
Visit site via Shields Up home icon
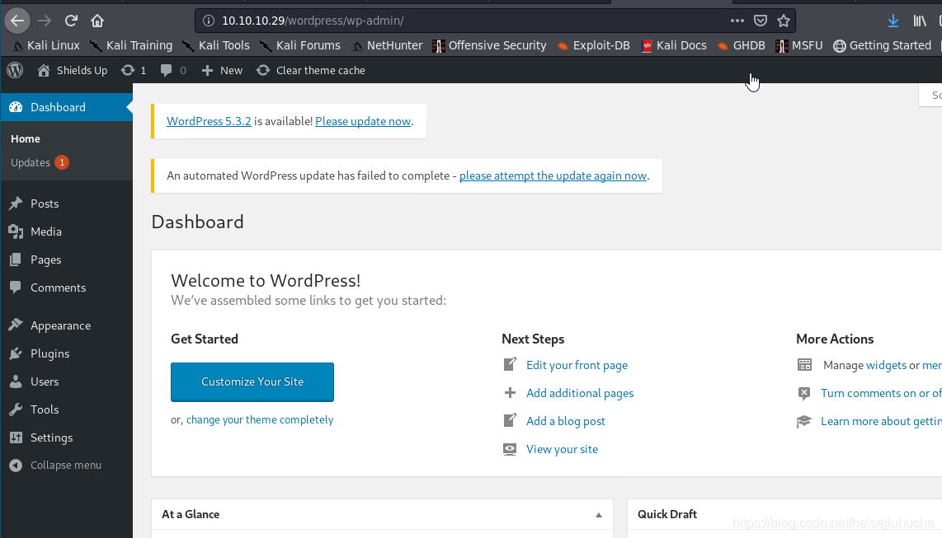click(x=72, y=70)
